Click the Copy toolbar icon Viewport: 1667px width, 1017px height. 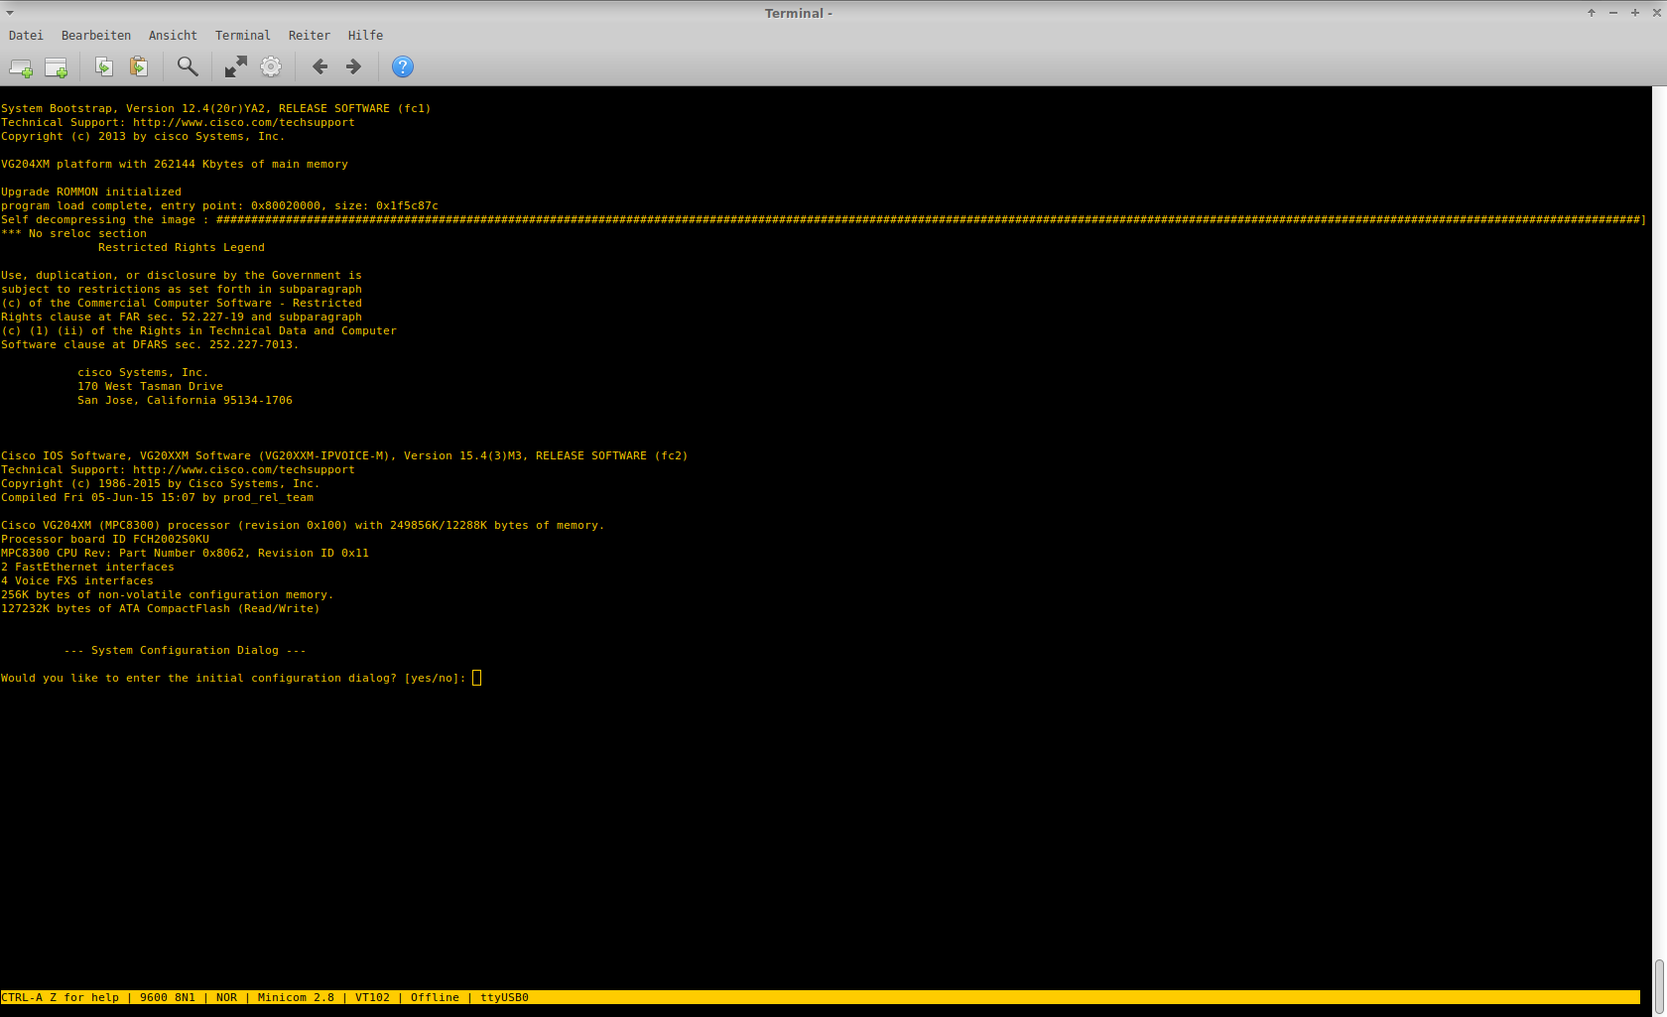tap(104, 66)
